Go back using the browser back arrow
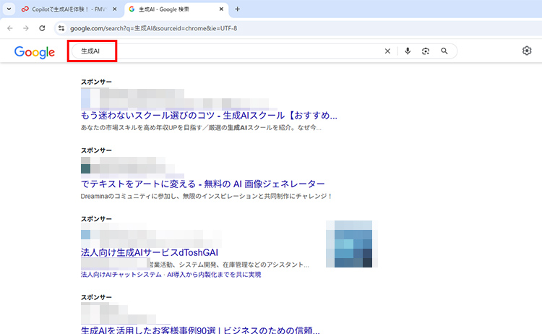The width and height of the screenshot is (542, 334). coord(9,28)
